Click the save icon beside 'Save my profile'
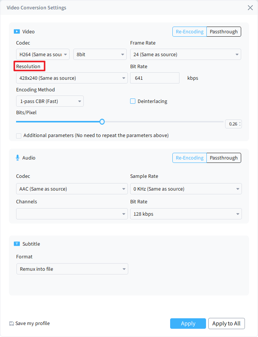The height and width of the screenshot is (337, 258). 11,323
